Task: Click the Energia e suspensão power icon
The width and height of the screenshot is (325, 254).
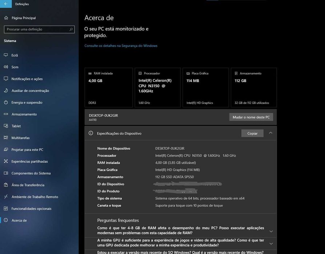Action: pos(6,102)
